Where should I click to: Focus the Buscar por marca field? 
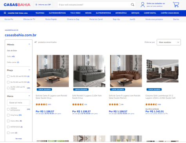[18, 103]
